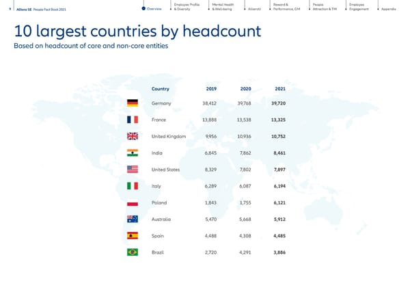Select the France country name
This screenshot has height=290, width=410.
159,120
